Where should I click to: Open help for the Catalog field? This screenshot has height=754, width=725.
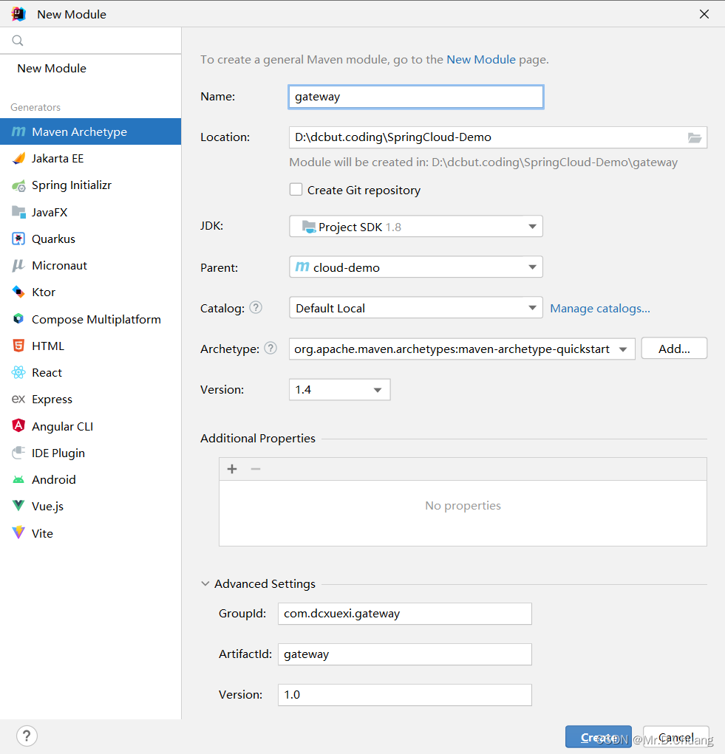256,307
